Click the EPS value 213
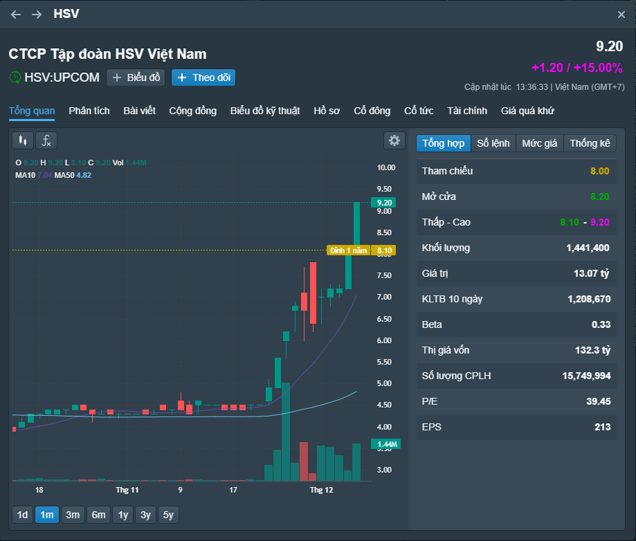Screen dimensions: 636x541 (602, 427)
